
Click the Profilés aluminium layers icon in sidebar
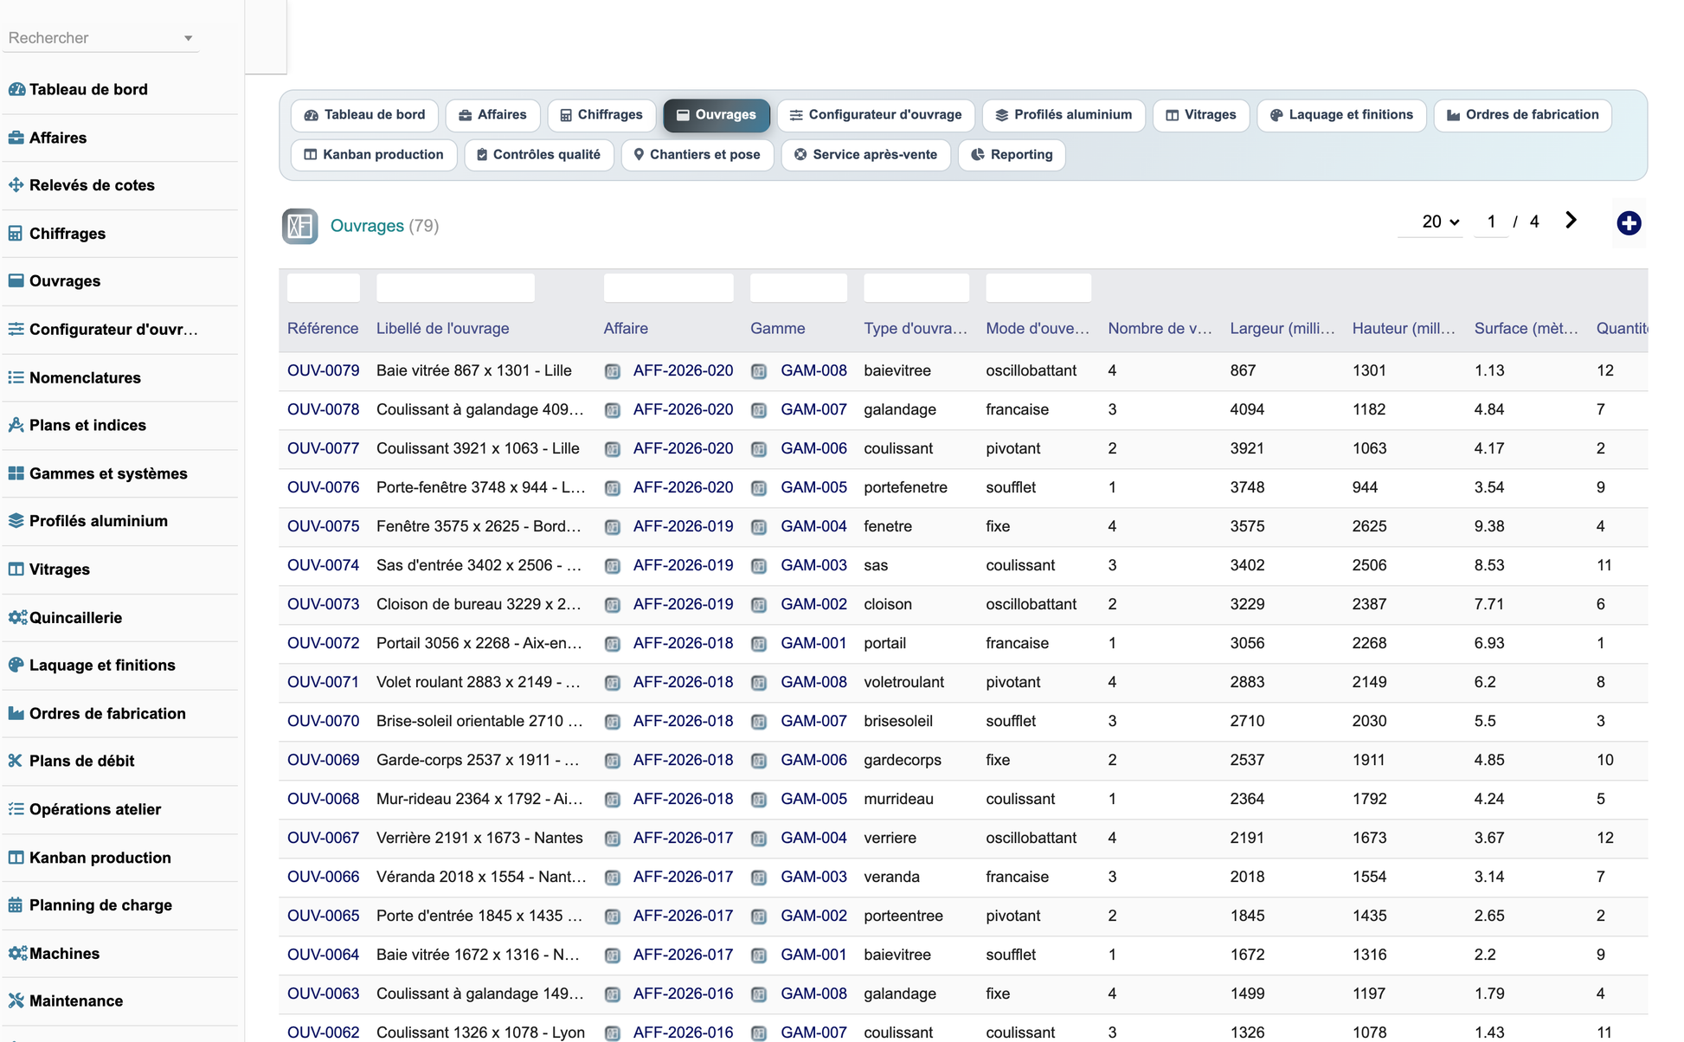pyautogui.click(x=16, y=521)
